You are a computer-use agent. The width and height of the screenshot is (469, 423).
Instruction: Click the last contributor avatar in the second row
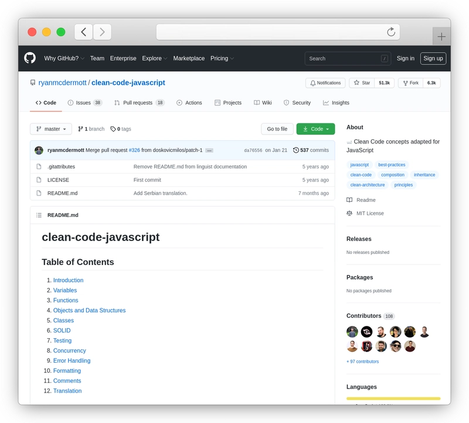pos(410,346)
